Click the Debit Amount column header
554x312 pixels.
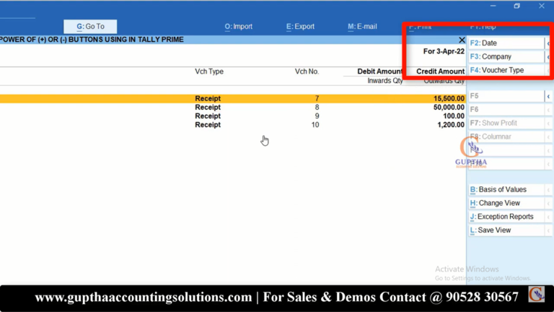click(x=380, y=71)
